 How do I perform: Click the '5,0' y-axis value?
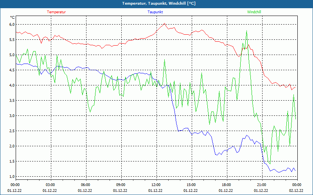[12, 55]
